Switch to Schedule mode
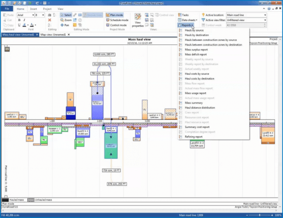 117,20
